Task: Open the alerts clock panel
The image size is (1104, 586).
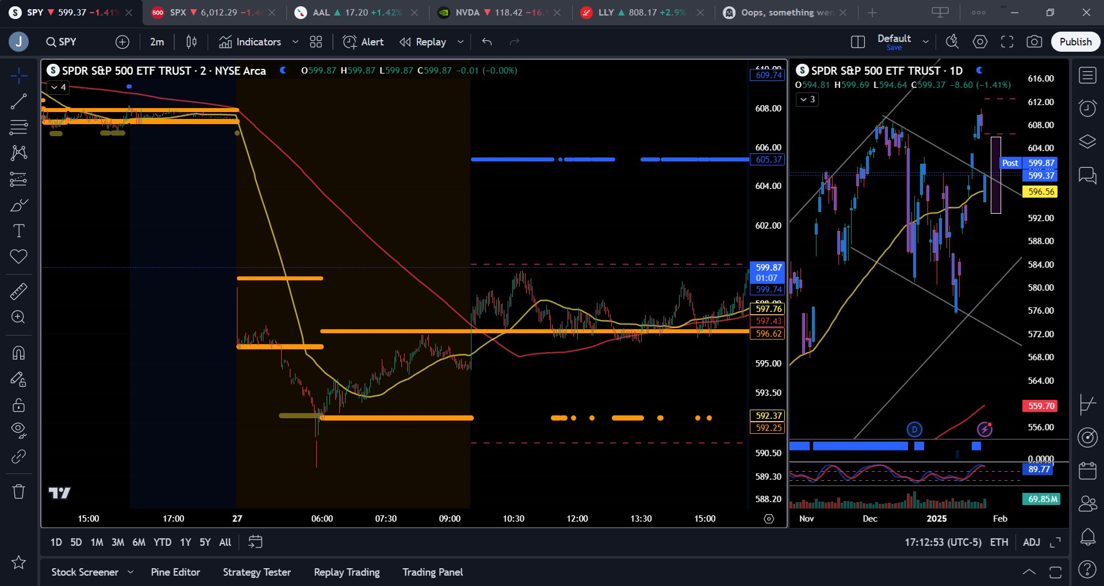Action: point(1087,108)
